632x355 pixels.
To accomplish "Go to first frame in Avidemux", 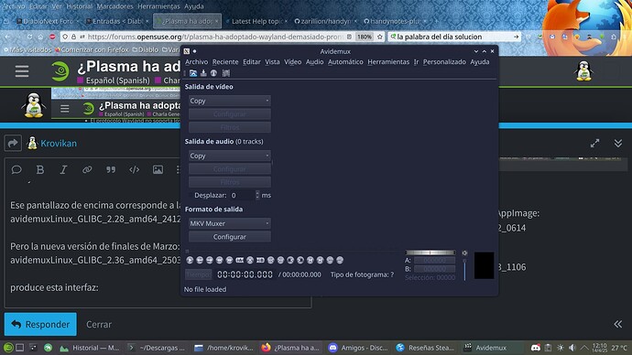I will 310,260.
